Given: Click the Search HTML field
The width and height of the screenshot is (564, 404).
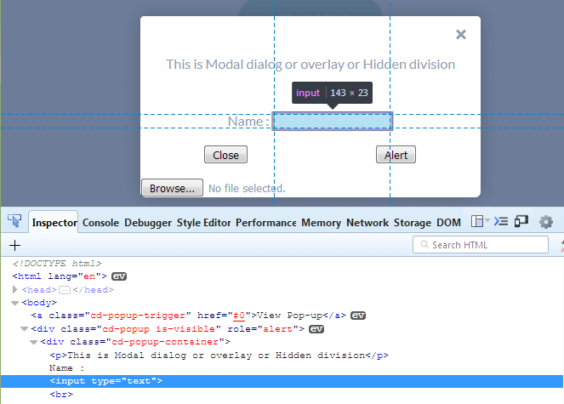Looking at the screenshot, I should [x=480, y=245].
